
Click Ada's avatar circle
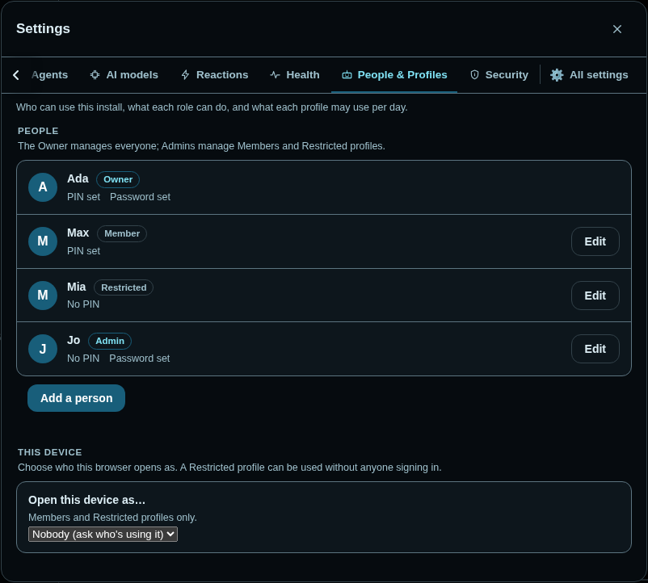pyautogui.click(x=43, y=187)
